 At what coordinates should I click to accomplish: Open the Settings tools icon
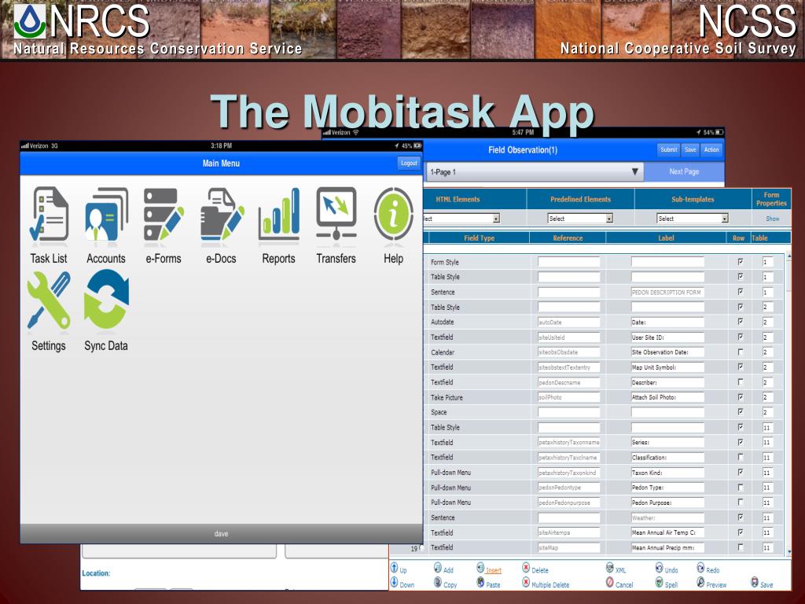49,300
